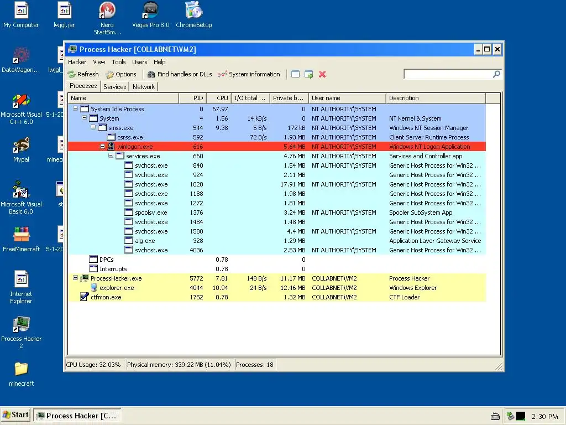This screenshot has width=566, height=425.
Task: Switch to the Services tab
Action: 115,87
